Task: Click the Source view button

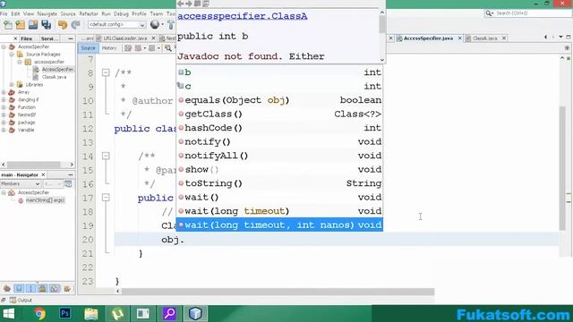Action: point(88,48)
